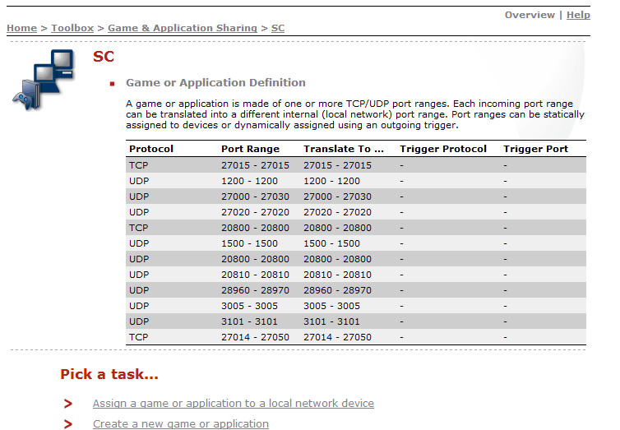
Task: Open the Help link at top right
Action: [x=578, y=15]
